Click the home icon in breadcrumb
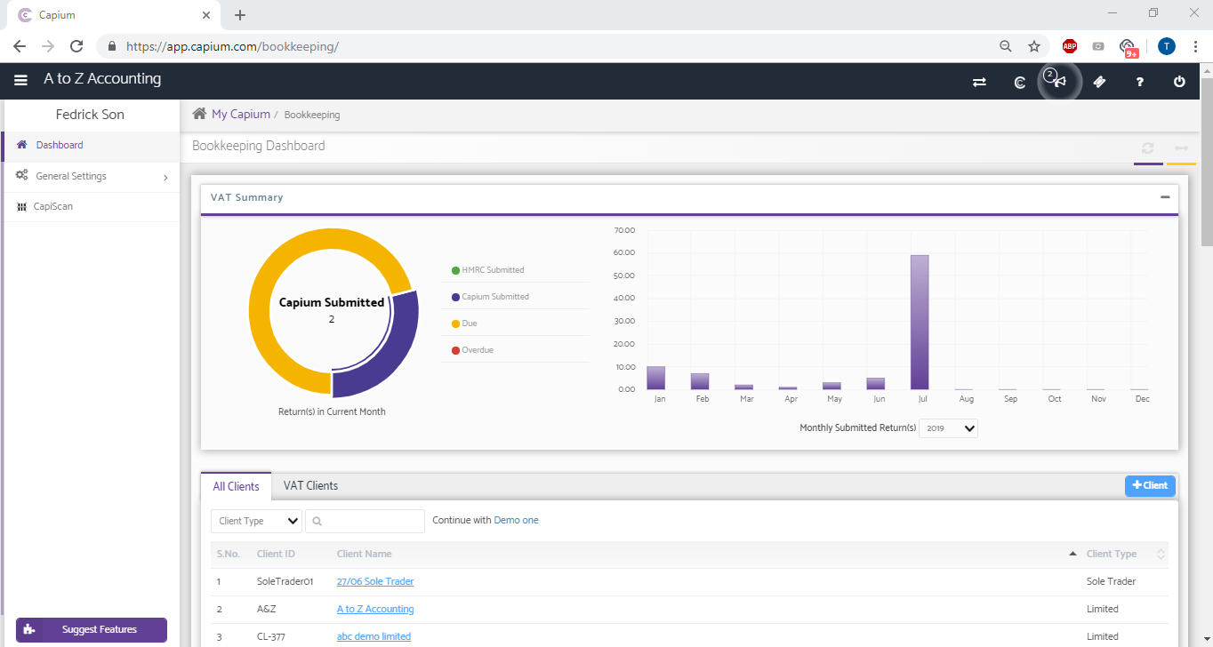This screenshot has width=1213, height=647. click(200, 114)
